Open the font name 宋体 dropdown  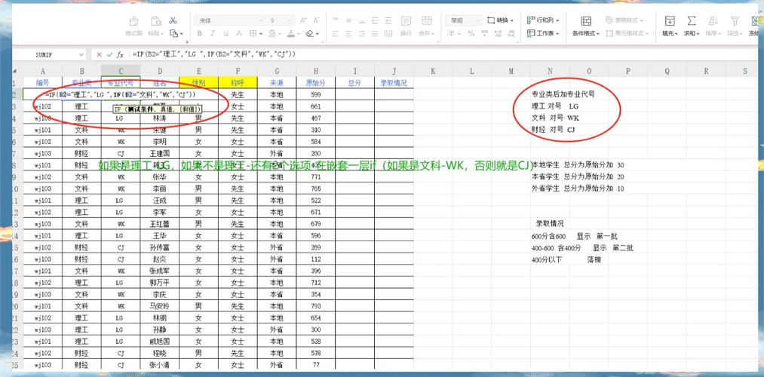pos(262,20)
